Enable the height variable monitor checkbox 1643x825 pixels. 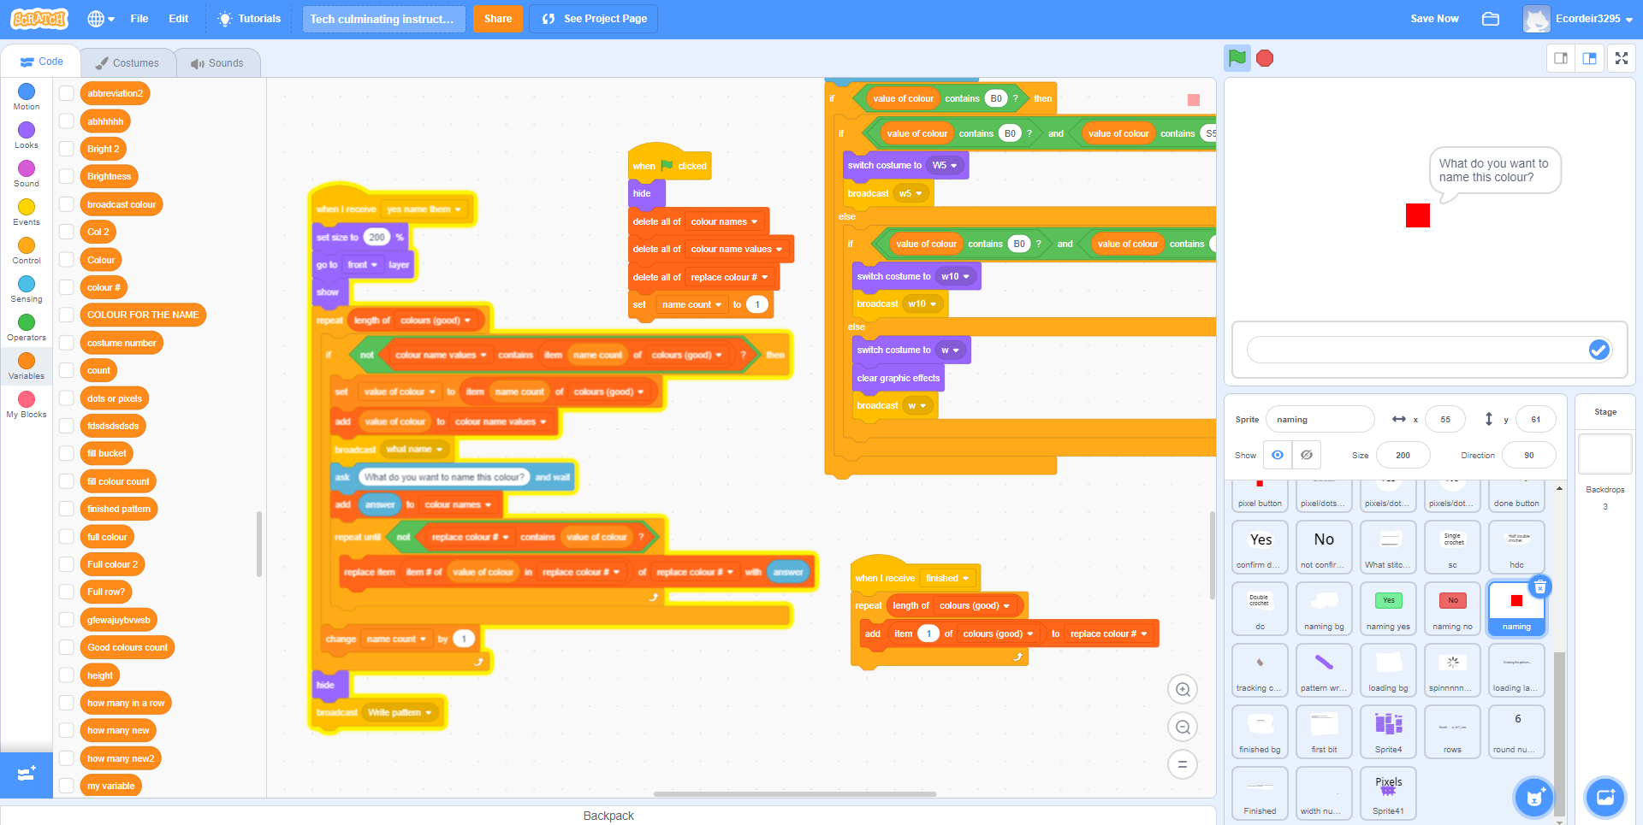(66, 675)
